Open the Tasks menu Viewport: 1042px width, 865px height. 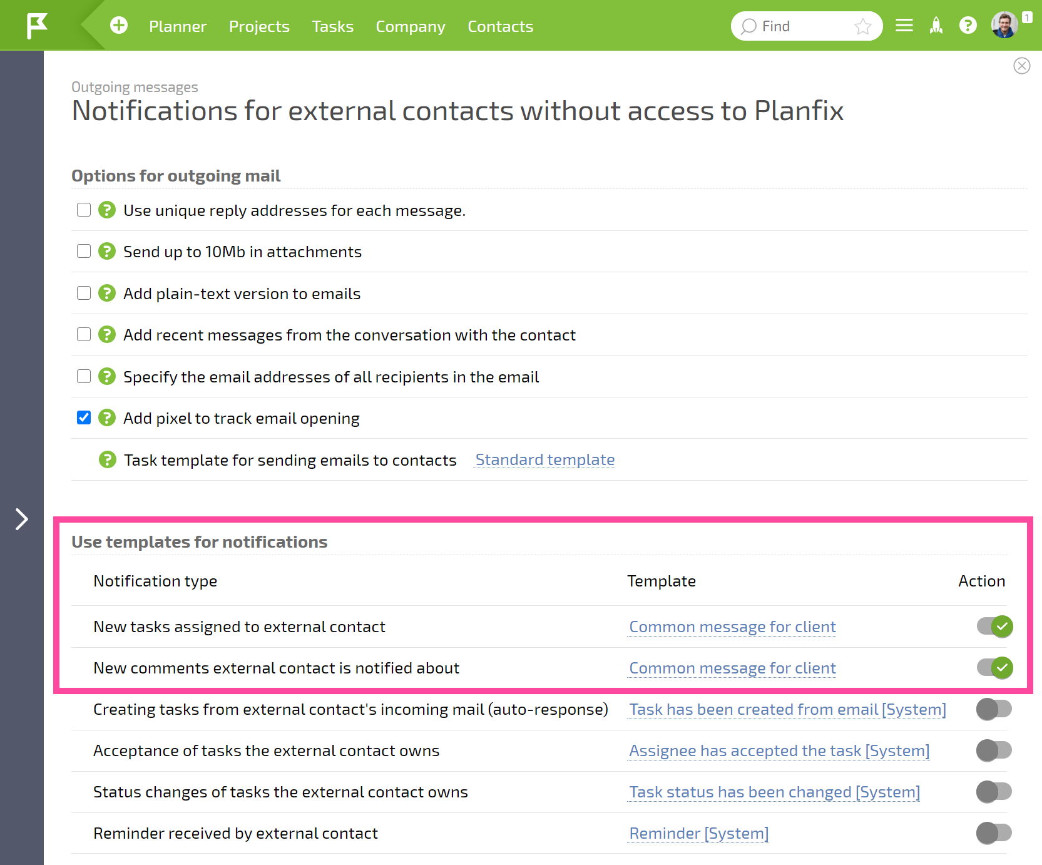tap(333, 26)
